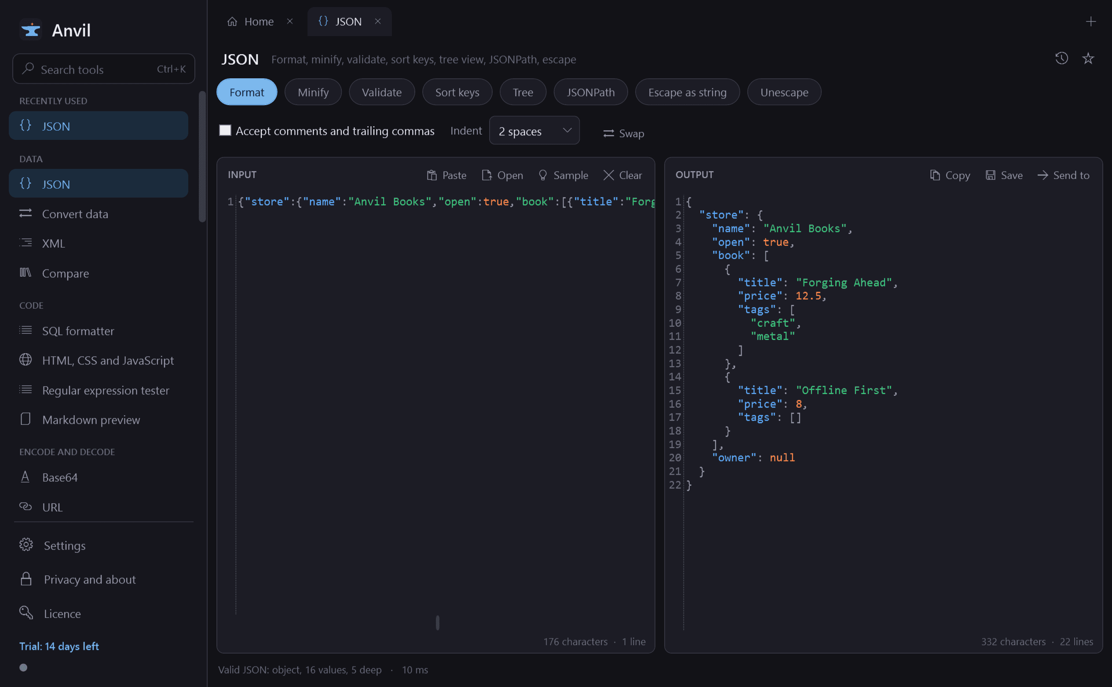Load Sample JSON into input
The width and height of the screenshot is (1112, 687).
[x=563, y=175]
